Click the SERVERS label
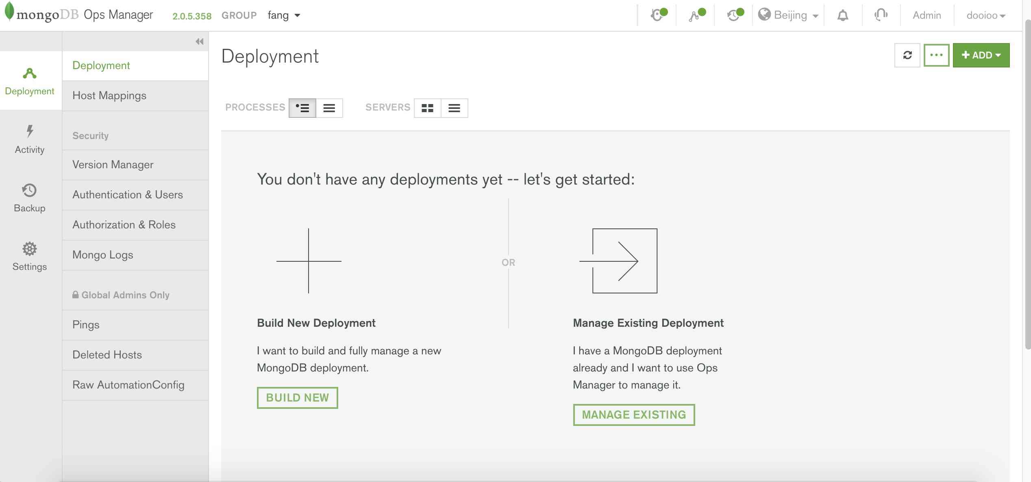 pos(388,107)
